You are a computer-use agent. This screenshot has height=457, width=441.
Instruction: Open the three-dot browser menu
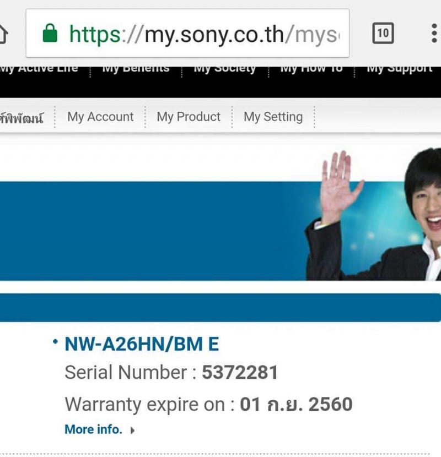(x=434, y=34)
